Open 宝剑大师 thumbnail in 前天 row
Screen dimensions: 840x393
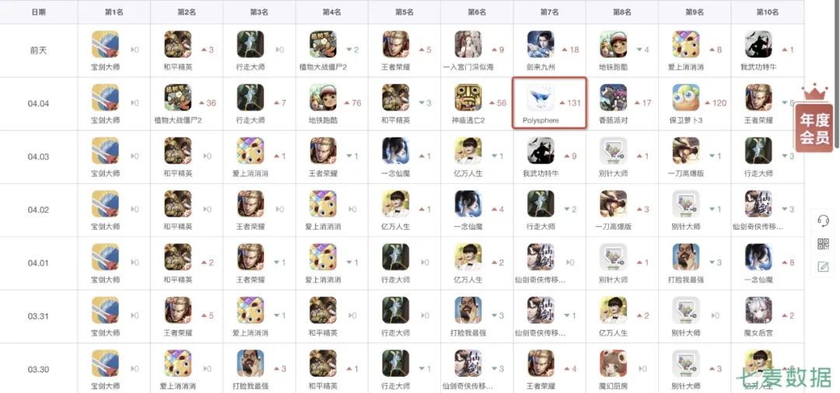click(105, 44)
